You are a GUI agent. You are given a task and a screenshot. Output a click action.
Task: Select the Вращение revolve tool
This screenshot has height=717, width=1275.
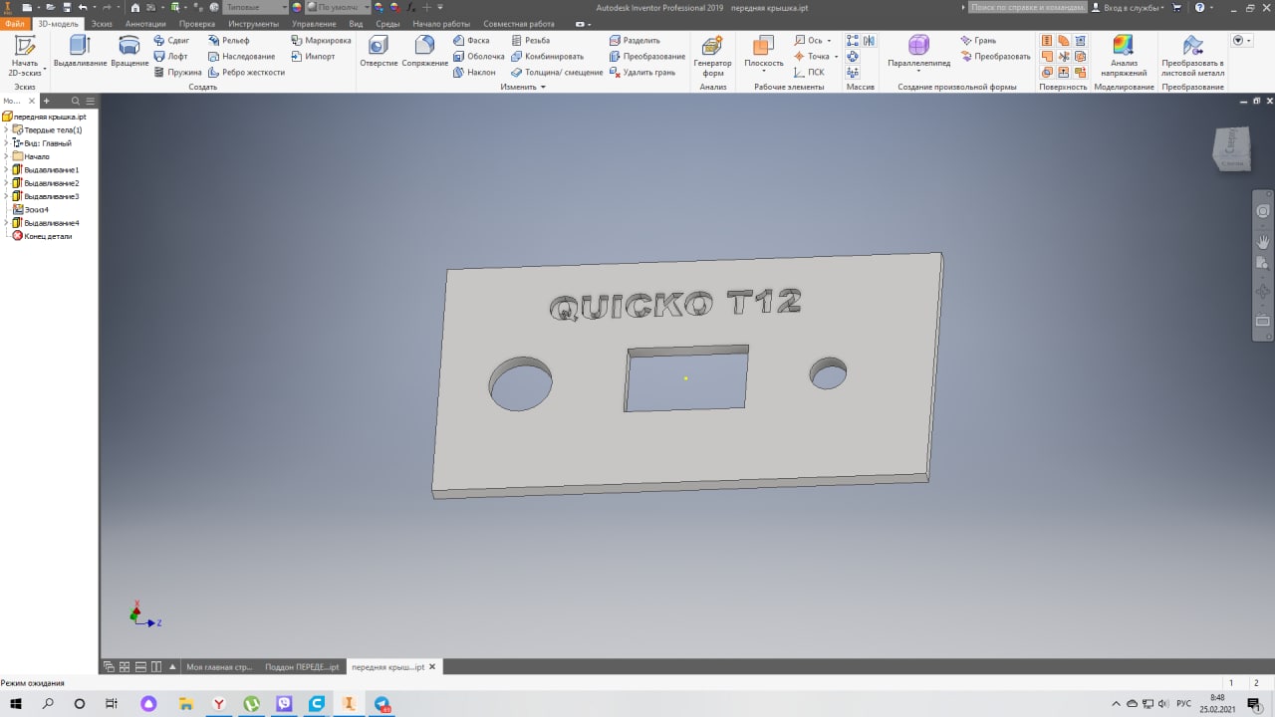[x=129, y=52]
